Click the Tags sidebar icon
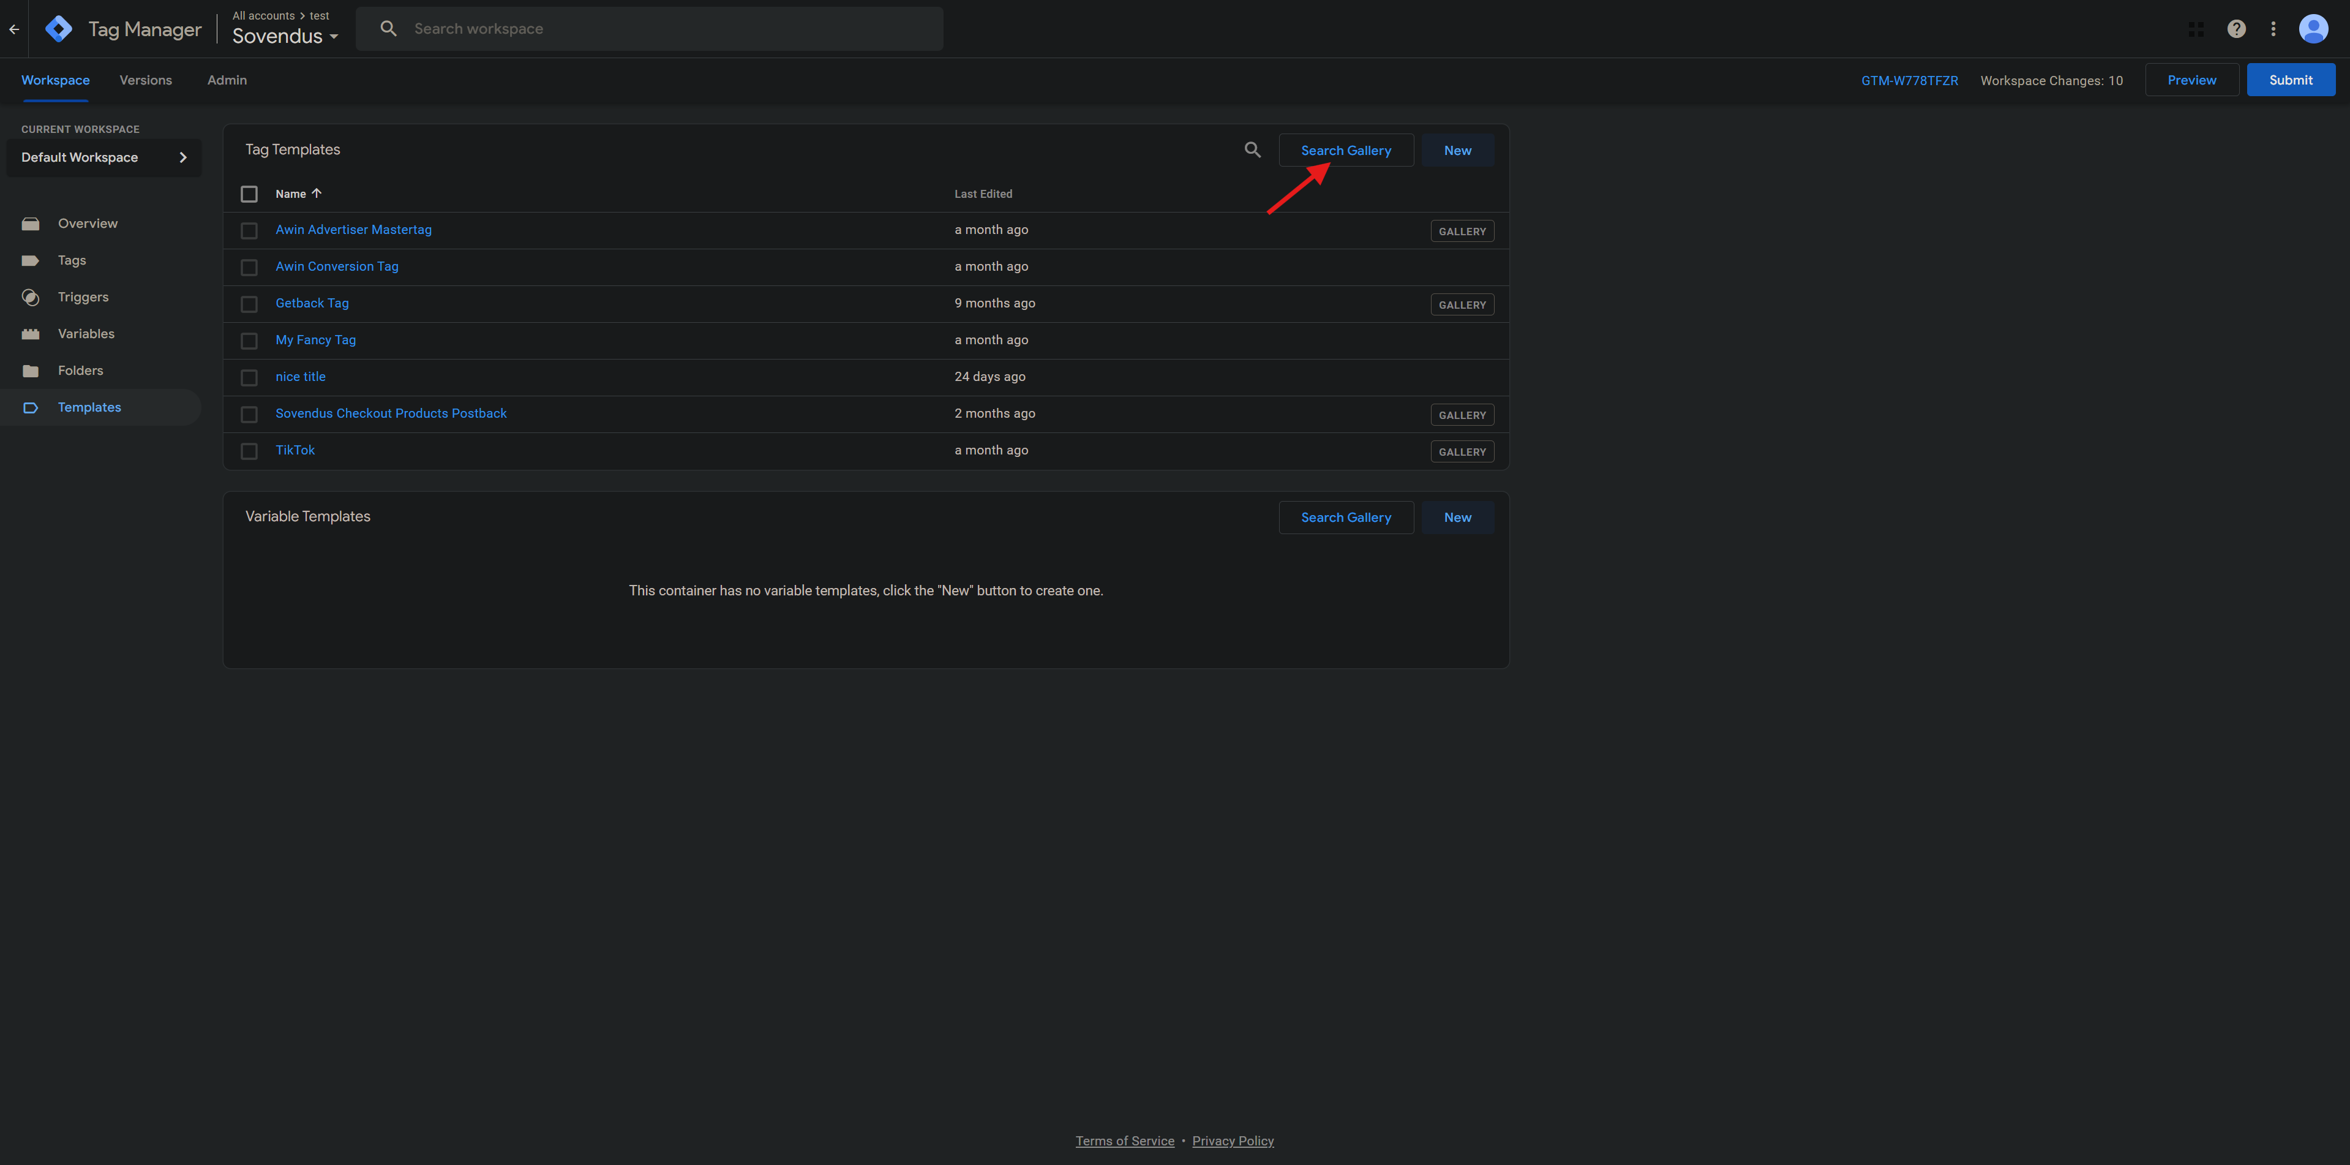This screenshot has width=2350, height=1165. coord(31,260)
